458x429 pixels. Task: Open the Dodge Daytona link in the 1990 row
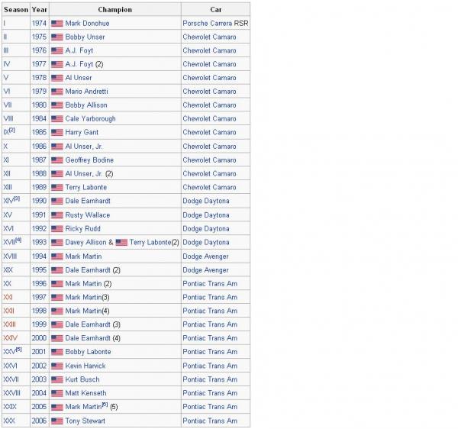click(206, 201)
